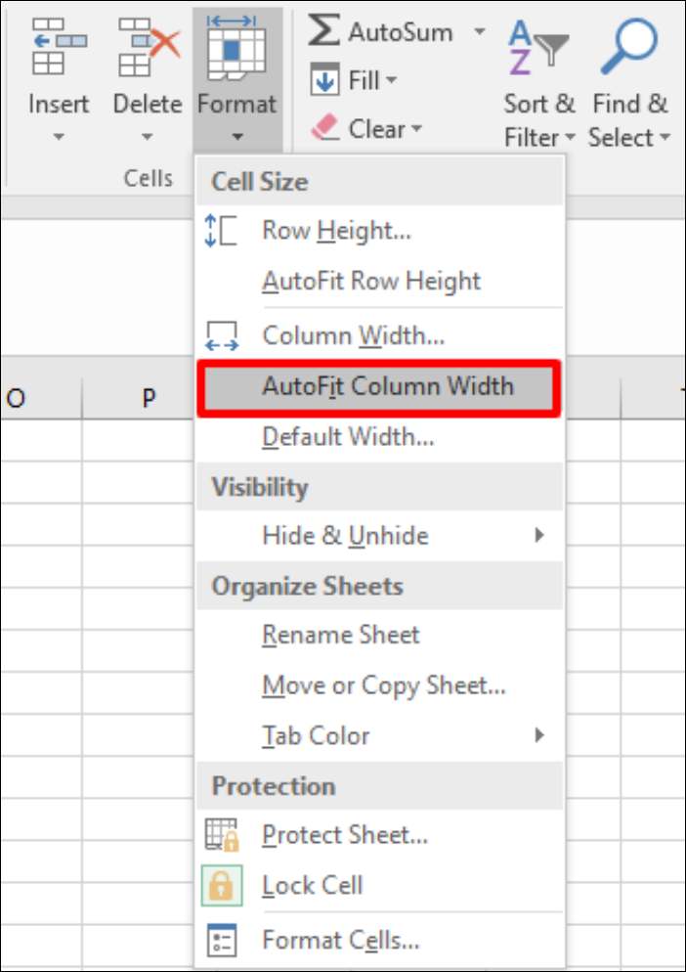686x972 pixels.
Task: Choose Rename Sheet
Action: (340, 635)
